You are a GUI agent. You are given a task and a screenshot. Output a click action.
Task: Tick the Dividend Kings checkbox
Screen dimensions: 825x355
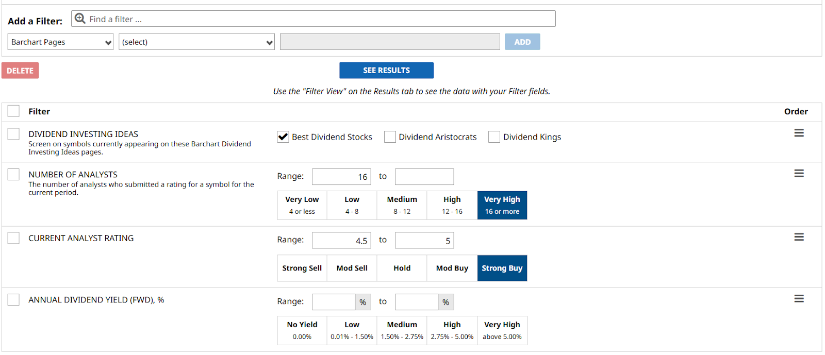coord(494,137)
